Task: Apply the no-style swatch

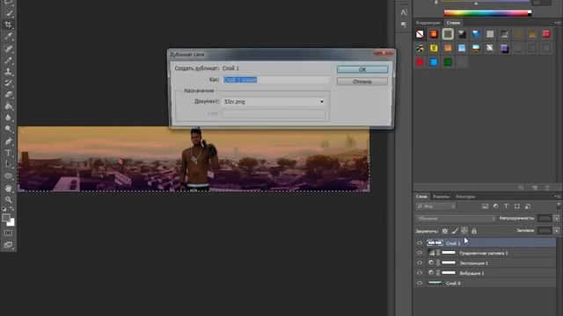Action: [x=420, y=34]
